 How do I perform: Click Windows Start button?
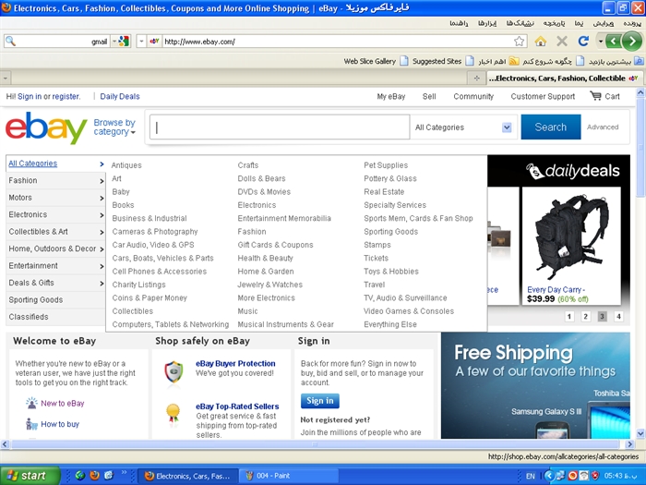point(30,476)
